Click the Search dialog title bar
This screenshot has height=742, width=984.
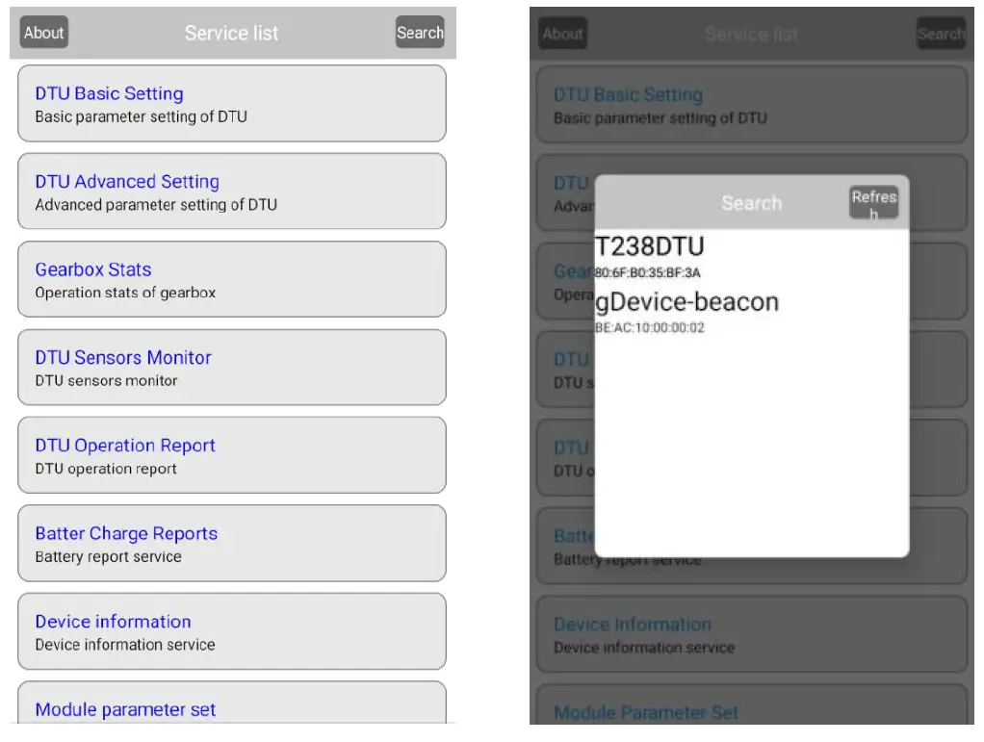point(752,202)
